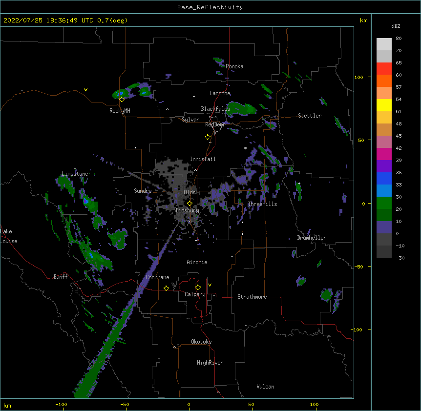This screenshot has width=421, height=411.
Task: Click the km unit label beside the timestamp row
Action: pos(364,21)
